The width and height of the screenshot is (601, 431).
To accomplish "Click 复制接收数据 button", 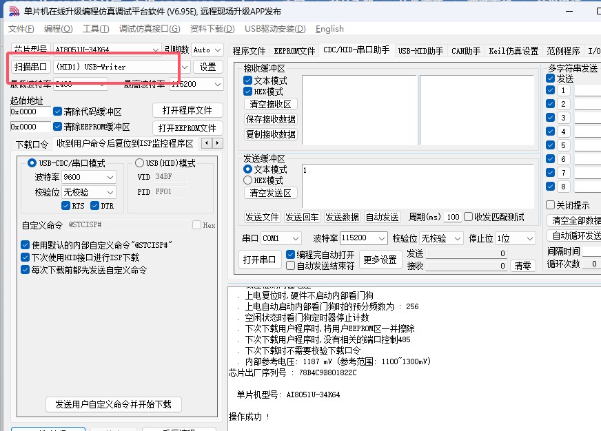I will pos(271,134).
